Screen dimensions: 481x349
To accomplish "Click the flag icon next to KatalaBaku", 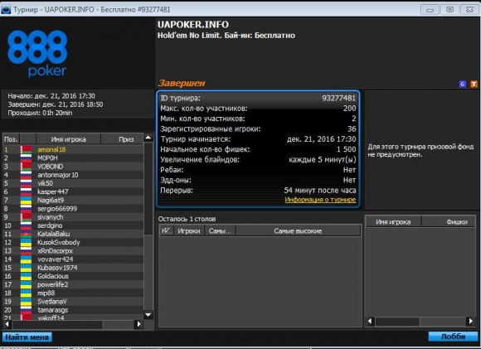I will pyautogui.click(x=26, y=234).
